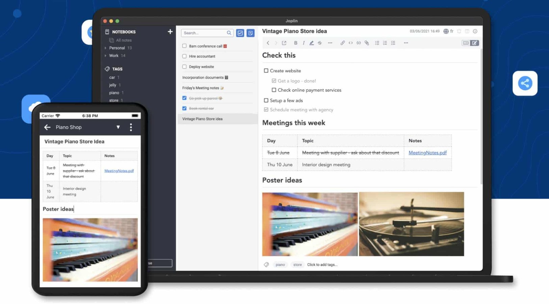This screenshot has height=304, width=549.
Task: Toggle bold formatting in the editor toolbar
Action: (x=296, y=43)
